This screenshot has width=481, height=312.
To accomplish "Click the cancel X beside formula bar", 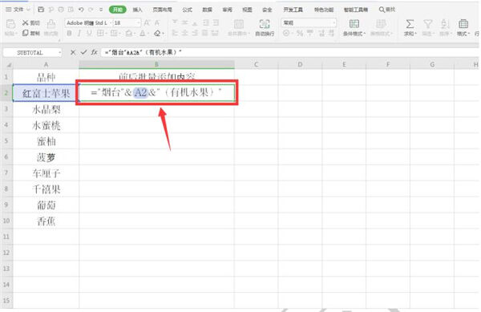I will pos(73,52).
